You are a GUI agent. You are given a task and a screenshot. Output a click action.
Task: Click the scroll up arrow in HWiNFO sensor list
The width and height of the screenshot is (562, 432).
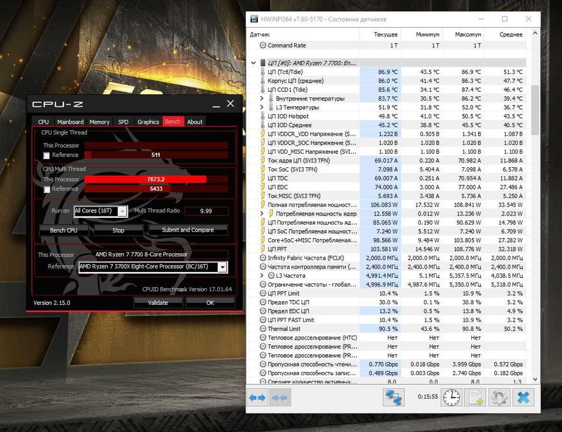coord(535,33)
